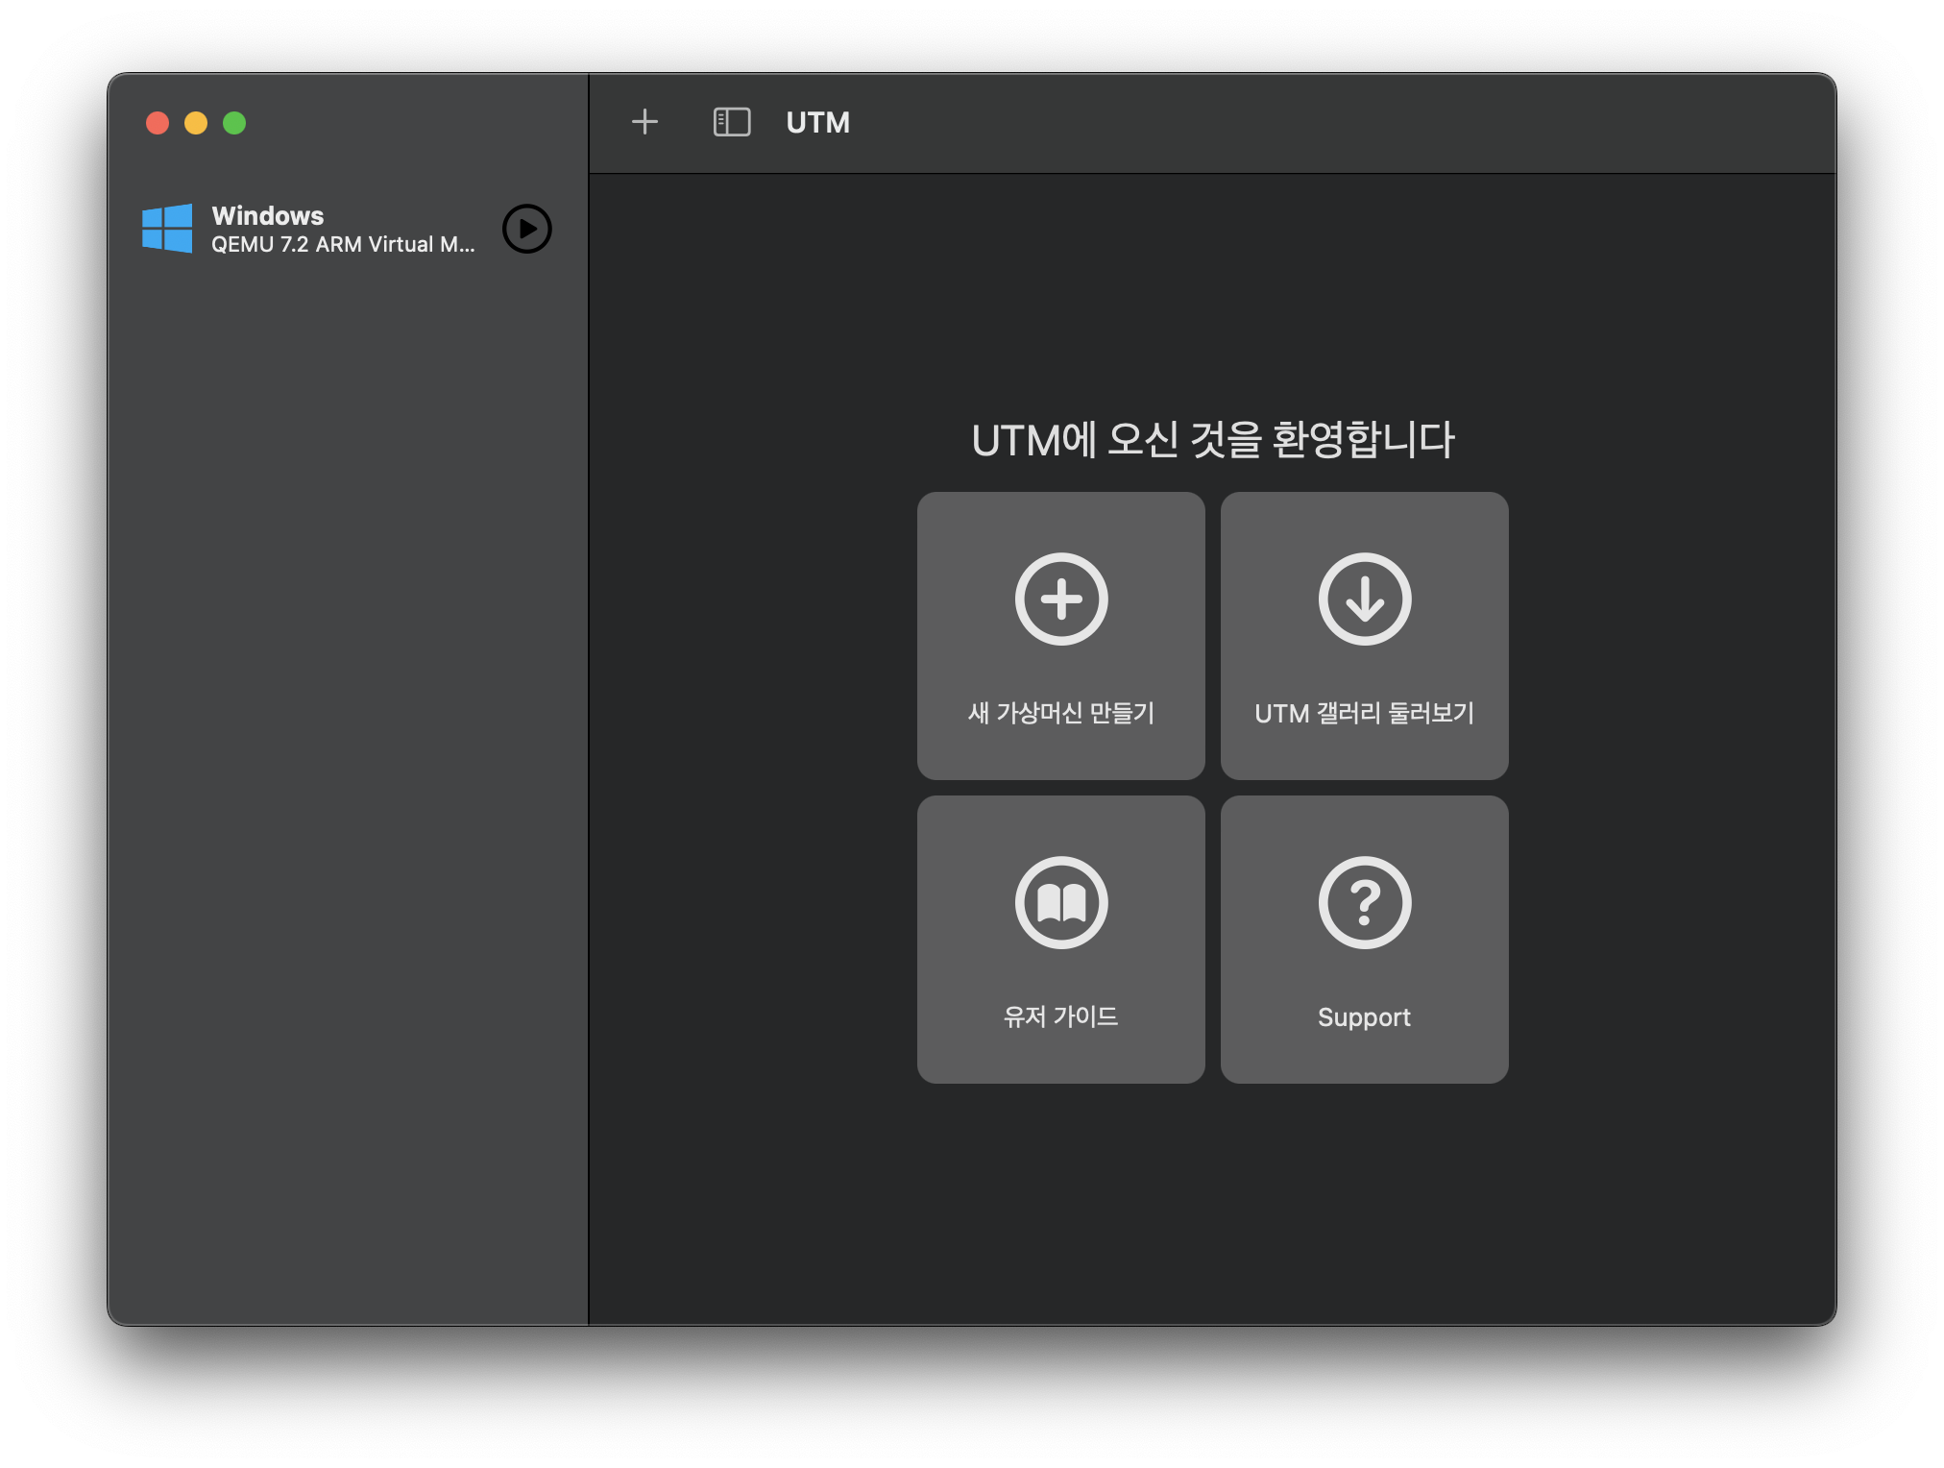Click empty sidebar area below Windows entry
The image size is (1944, 1468).
pyautogui.click(x=346, y=769)
